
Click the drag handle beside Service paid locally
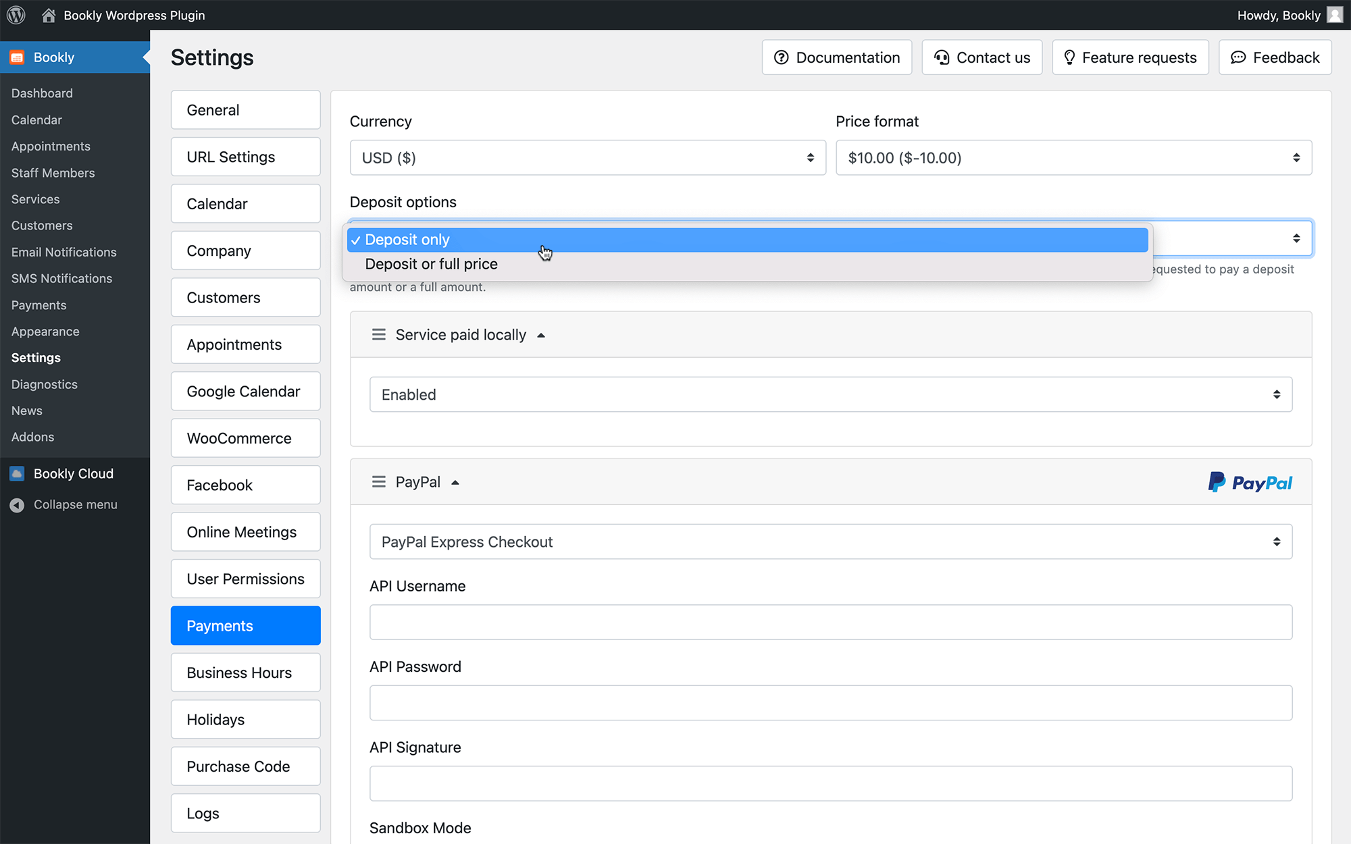pyautogui.click(x=379, y=335)
